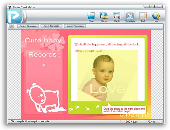
Task: Click the "Cute baby" title text
Action: [43, 41]
